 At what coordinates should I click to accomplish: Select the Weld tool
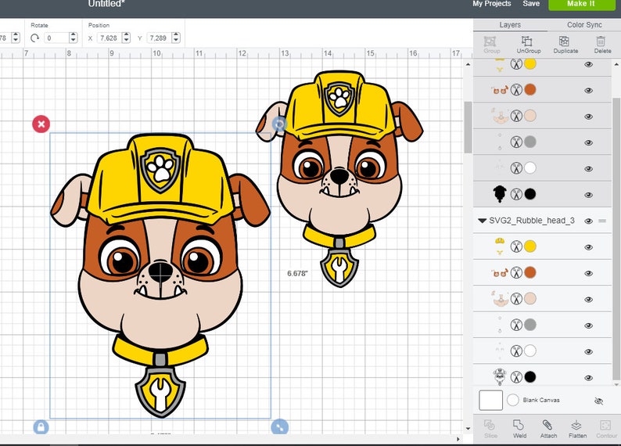coord(519,426)
